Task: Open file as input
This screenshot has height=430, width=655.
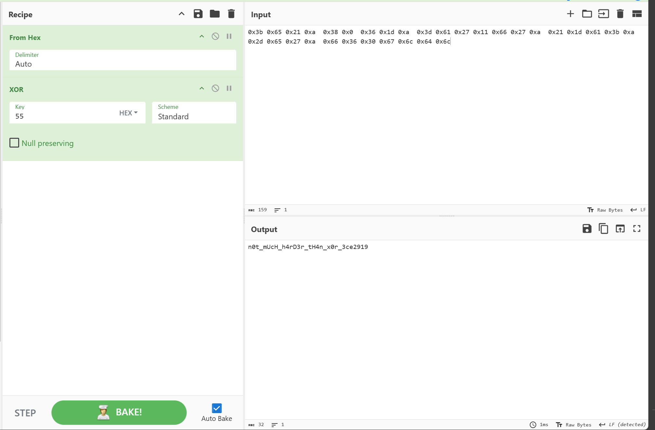Action: [604, 14]
